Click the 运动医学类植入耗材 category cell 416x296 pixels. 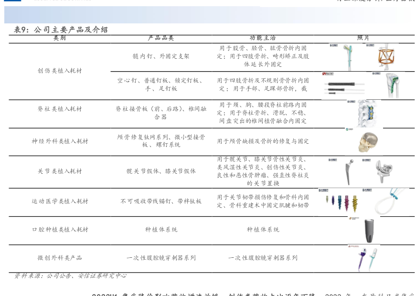pos(60,201)
